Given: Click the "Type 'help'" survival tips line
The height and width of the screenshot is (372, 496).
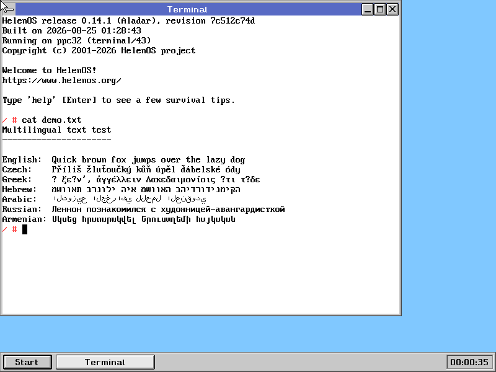Looking at the screenshot, I should pyautogui.click(x=118, y=100).
